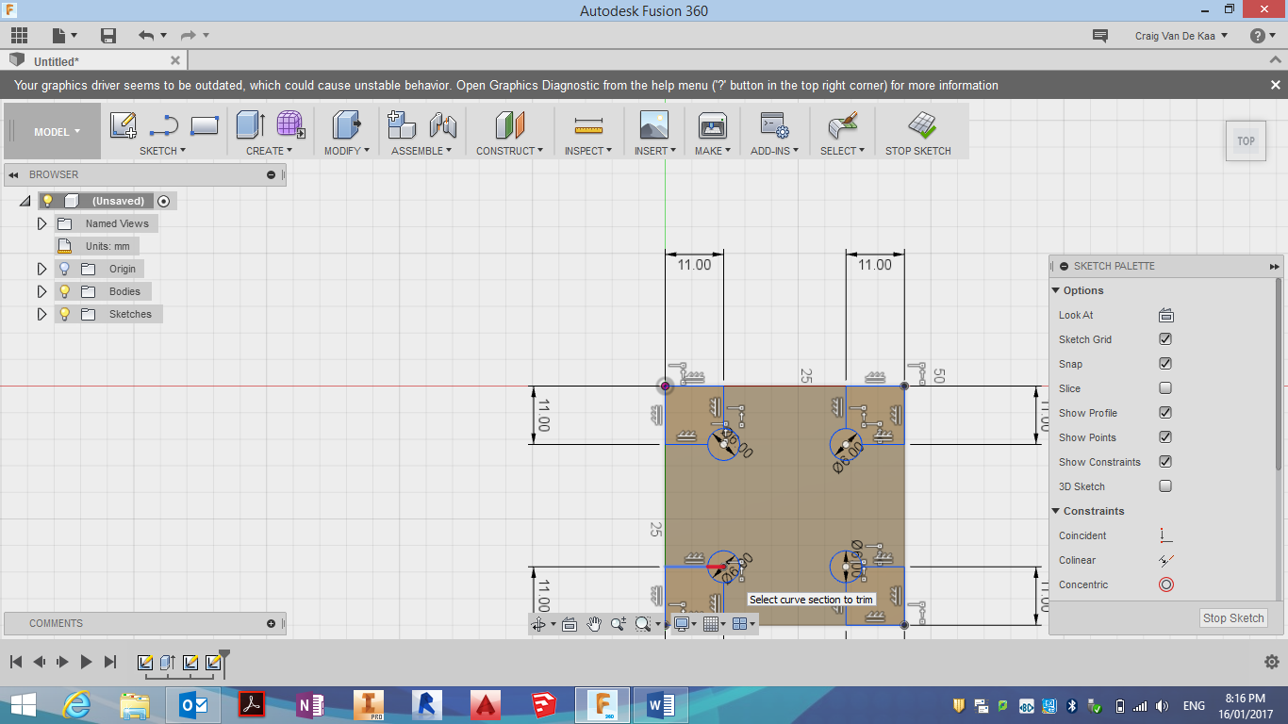Click the Select tool icon

click(841, 124)
